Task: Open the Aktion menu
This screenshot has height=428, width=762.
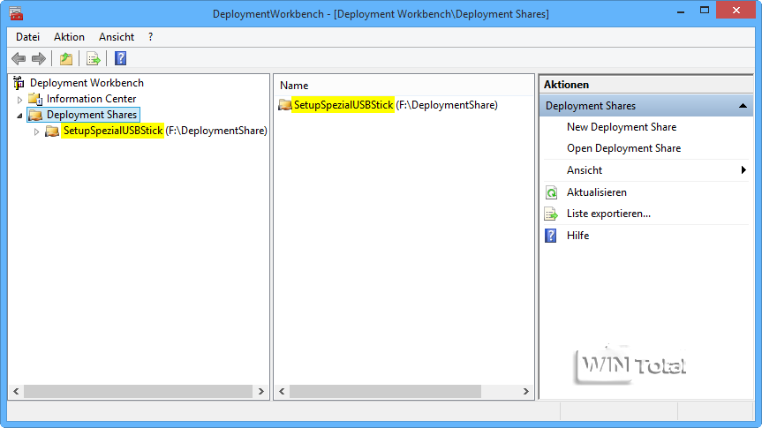Action: pos(69,37)
